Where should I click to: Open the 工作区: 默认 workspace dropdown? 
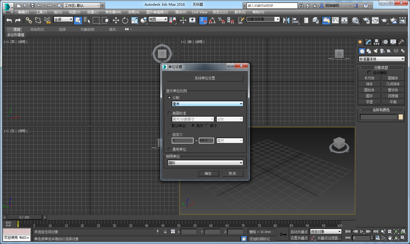point(81,5)
